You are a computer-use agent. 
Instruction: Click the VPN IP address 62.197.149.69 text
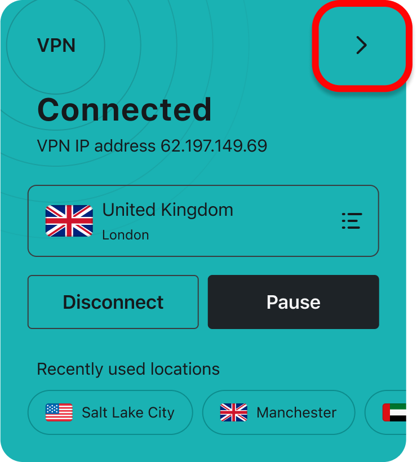[152, 145]
